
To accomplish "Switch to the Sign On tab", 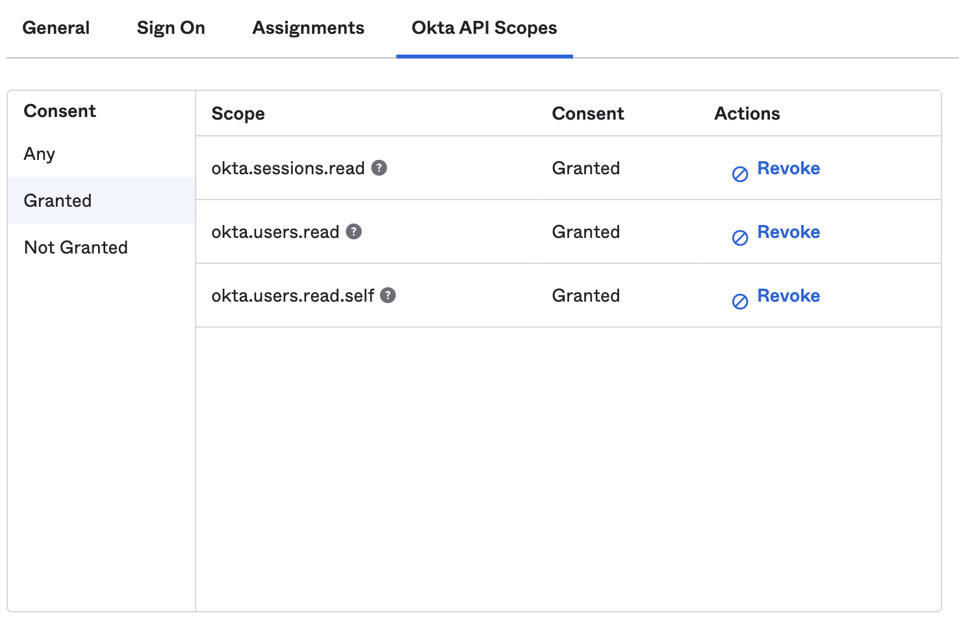I will [171, 28].
